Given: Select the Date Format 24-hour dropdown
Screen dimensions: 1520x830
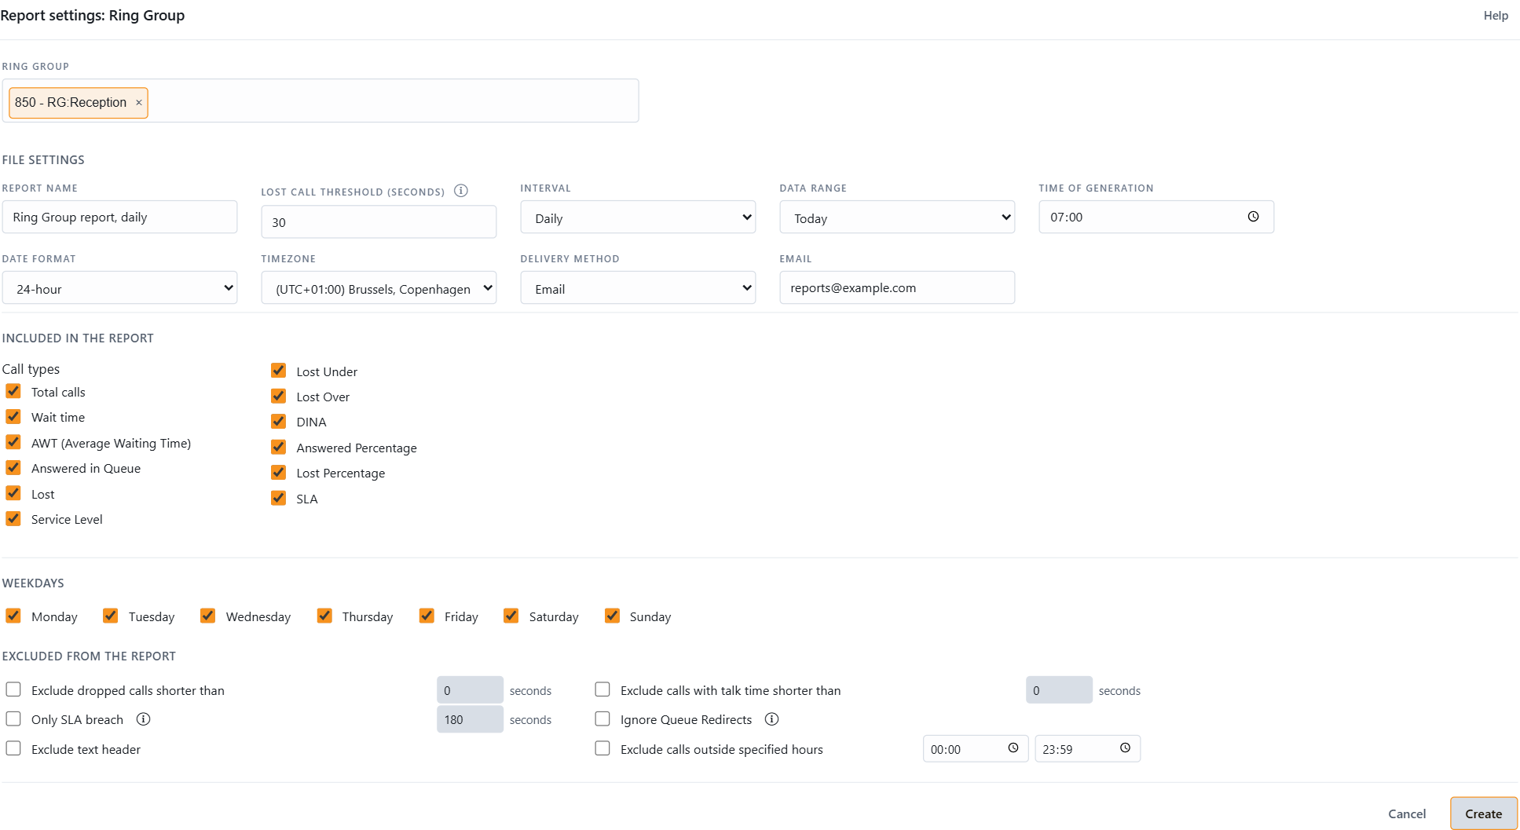Looking at the screenshot, I should click(119, 288).
